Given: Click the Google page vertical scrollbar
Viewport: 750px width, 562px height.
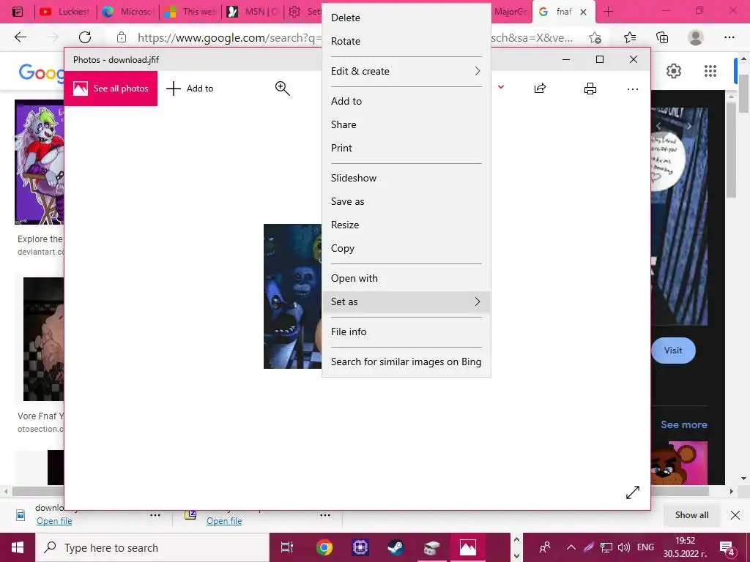Looking at the screenshot, I should pos(744,94).
